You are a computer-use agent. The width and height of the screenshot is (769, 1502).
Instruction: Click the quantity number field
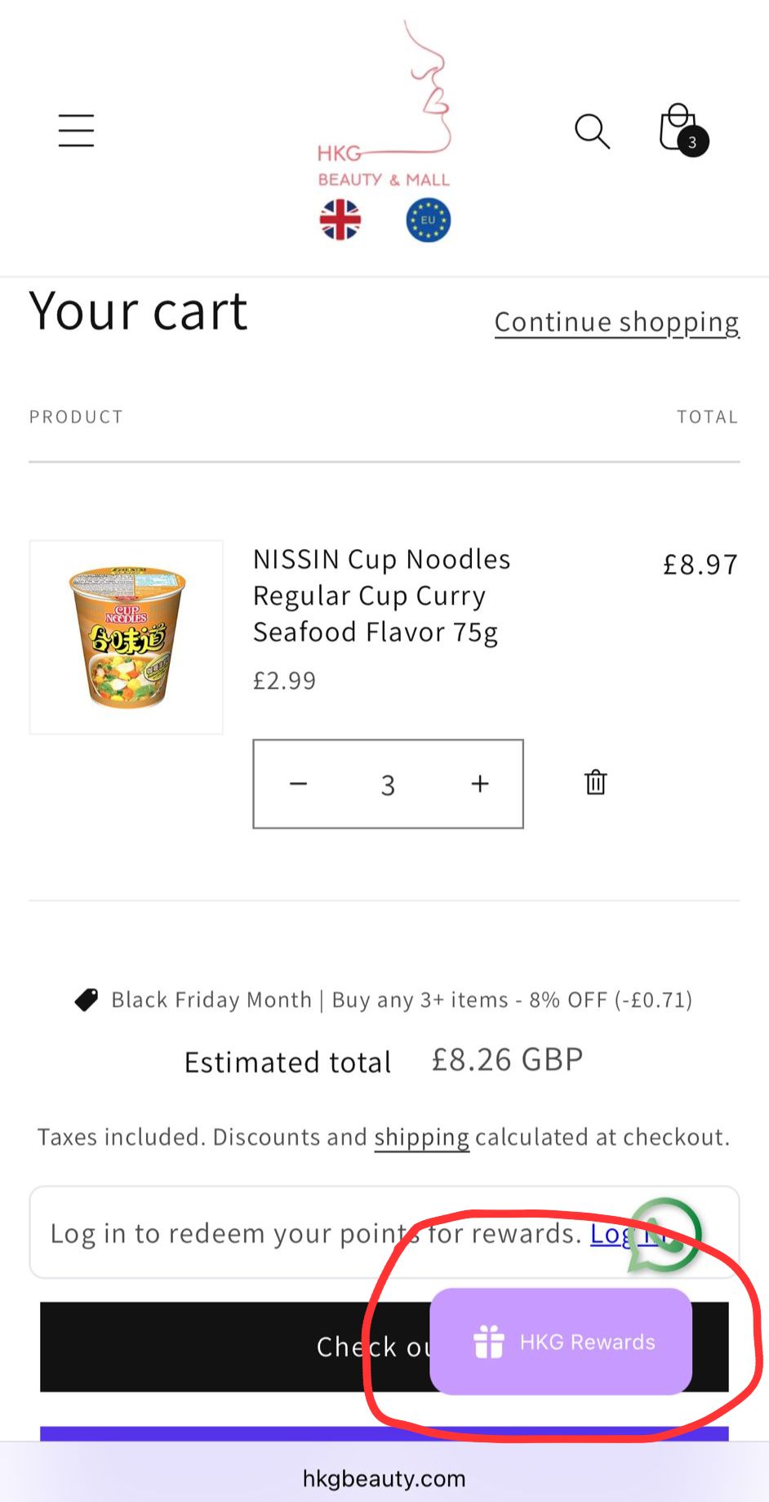[388, 785]
